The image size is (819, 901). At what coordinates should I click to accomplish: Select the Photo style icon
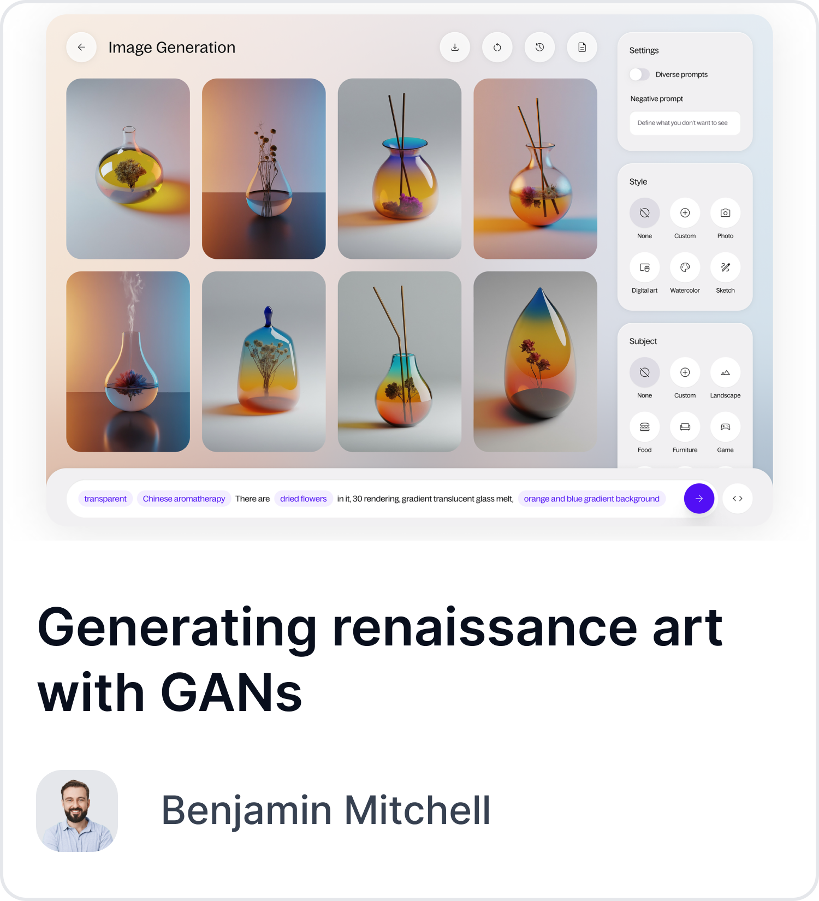725,213
